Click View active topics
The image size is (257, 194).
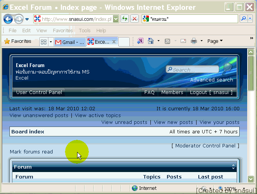pos(98,116)
